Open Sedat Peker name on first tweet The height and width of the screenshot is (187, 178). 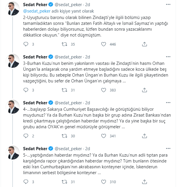coord(35,5)
